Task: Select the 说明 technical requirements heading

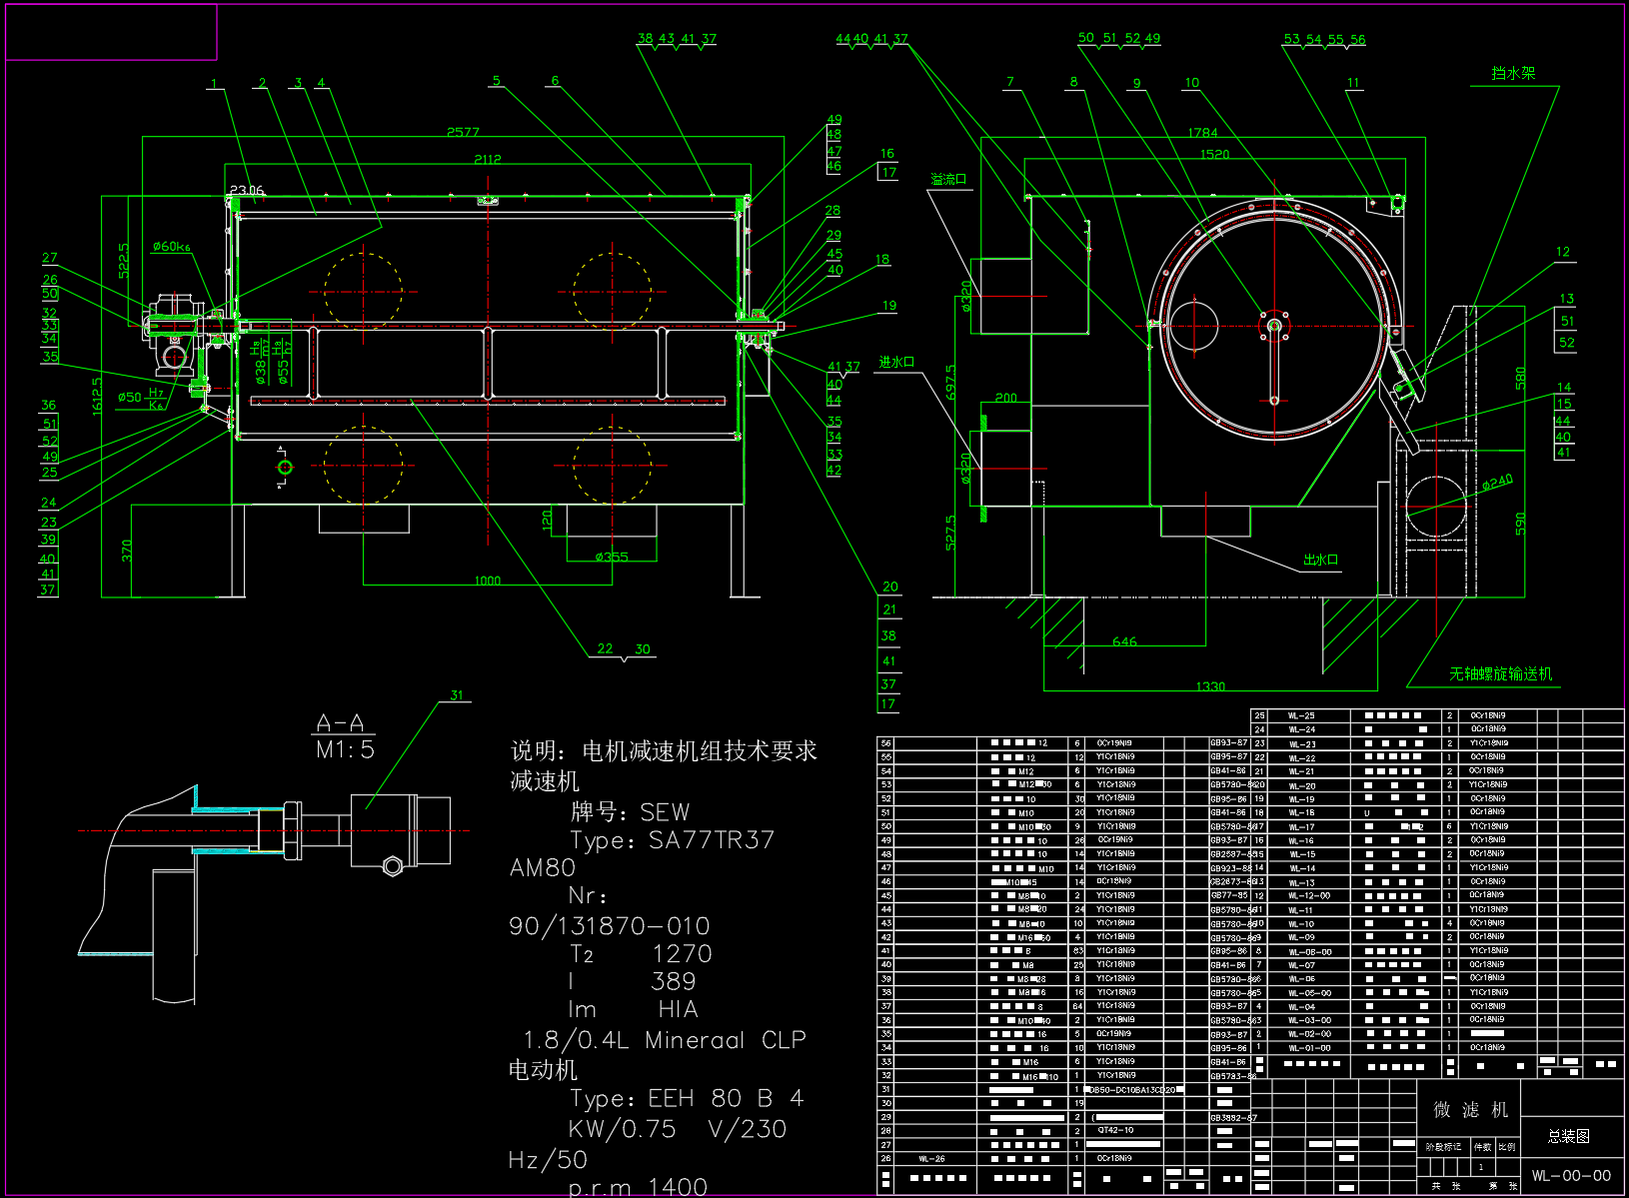Action: (x=664, y=750)
